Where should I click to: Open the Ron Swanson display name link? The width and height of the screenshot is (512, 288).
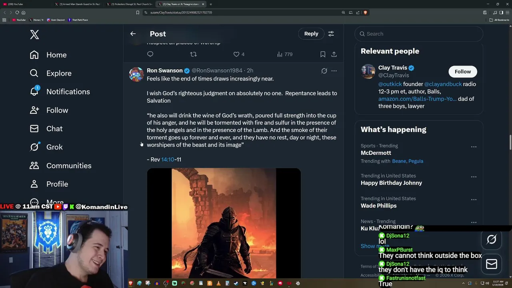click(x=164, y=70)
